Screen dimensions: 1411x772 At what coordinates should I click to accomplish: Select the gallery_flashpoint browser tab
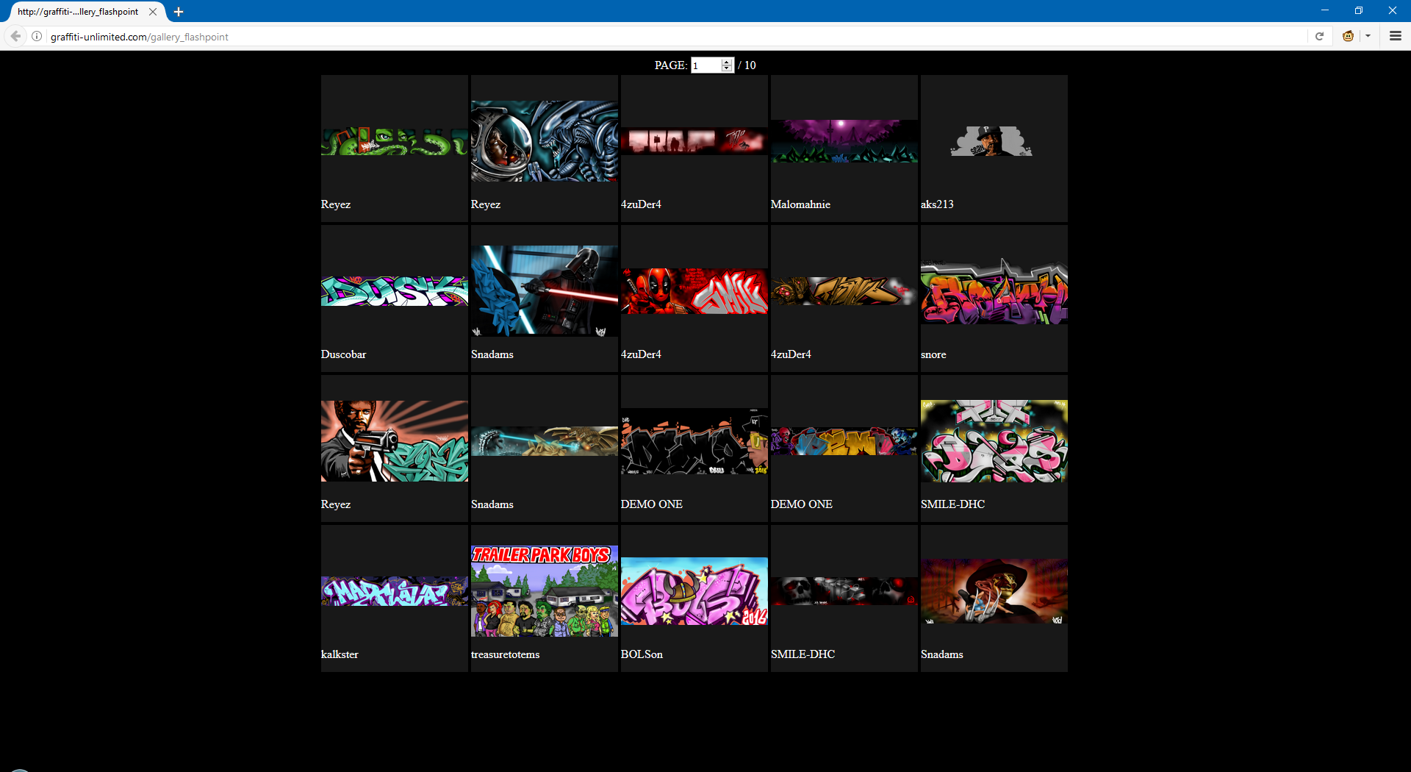pos(78,12)
